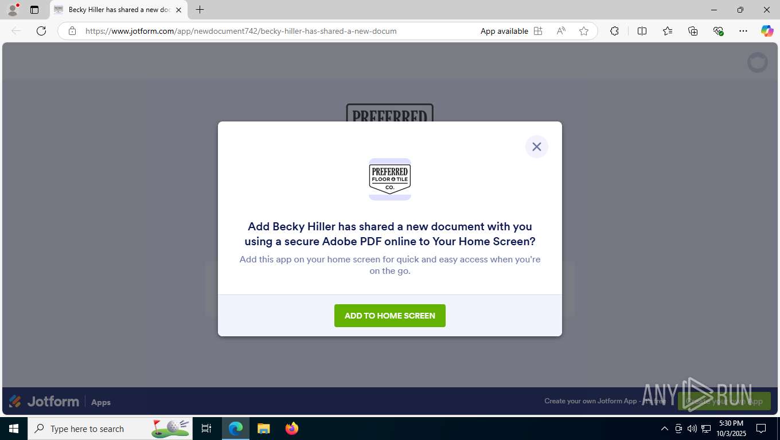
Task: Click the ADD TO HOME SCREEN button
Action: (390, 316)
